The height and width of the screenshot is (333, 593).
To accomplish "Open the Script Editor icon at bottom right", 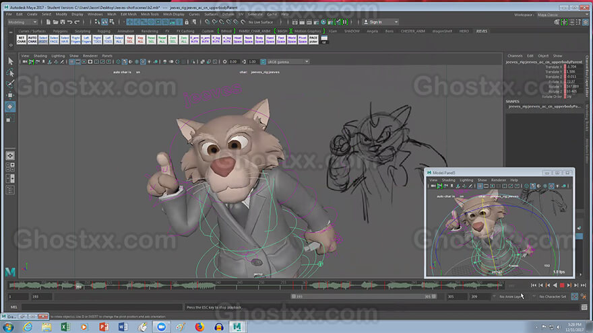I will 584,307.
